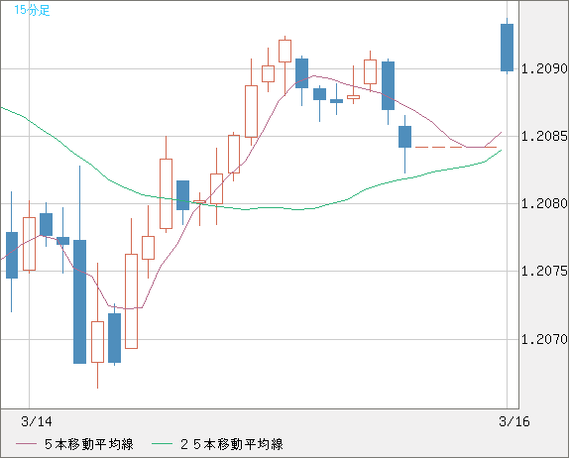The image size is (569, 458).
Task: Click the pink 5-period legend line swatch
Action: click(x=26, y=444)
